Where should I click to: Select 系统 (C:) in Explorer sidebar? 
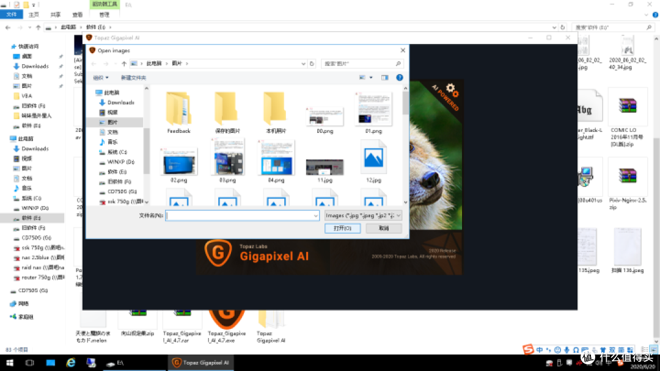pos(31,198)
